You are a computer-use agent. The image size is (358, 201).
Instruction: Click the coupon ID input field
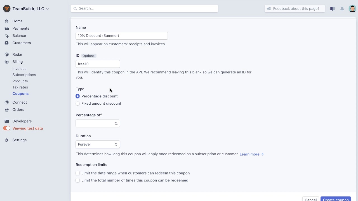click(x=98, y=64)
